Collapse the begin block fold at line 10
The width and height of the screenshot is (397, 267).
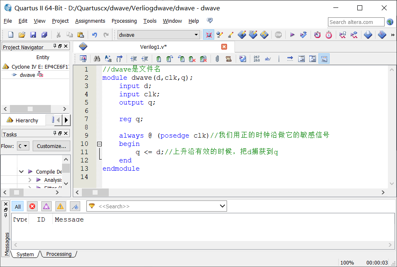(100, 144)
